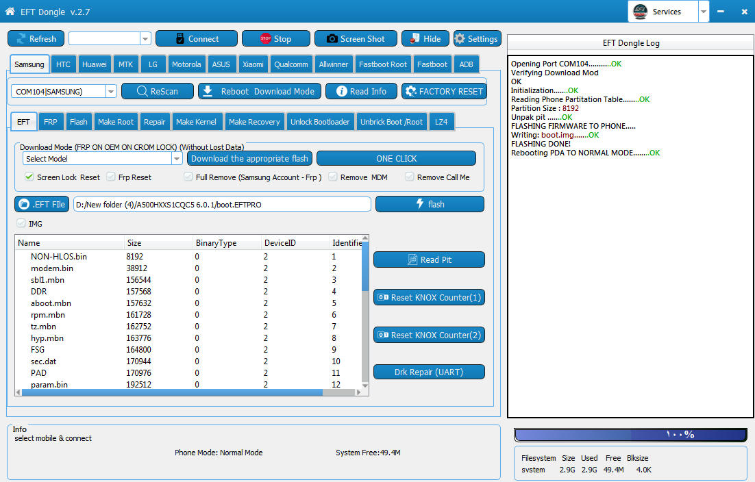The height and width of the screenshot is (482, 755).
Task: Click Reboot Download Mode arrow icon
Action: pyautogui.click(x=259, y=91)
